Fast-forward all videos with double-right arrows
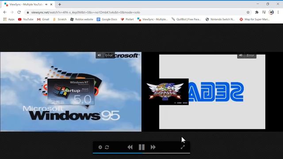The width and height of the screenshot is (283, 159). 153,147
